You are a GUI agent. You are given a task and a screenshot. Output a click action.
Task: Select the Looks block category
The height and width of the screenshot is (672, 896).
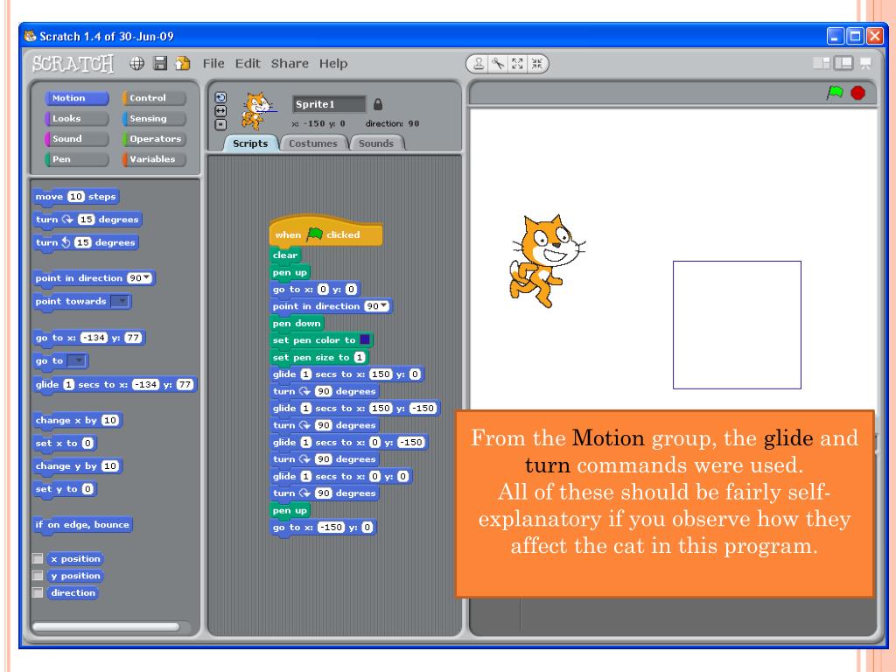click(77, 119)
